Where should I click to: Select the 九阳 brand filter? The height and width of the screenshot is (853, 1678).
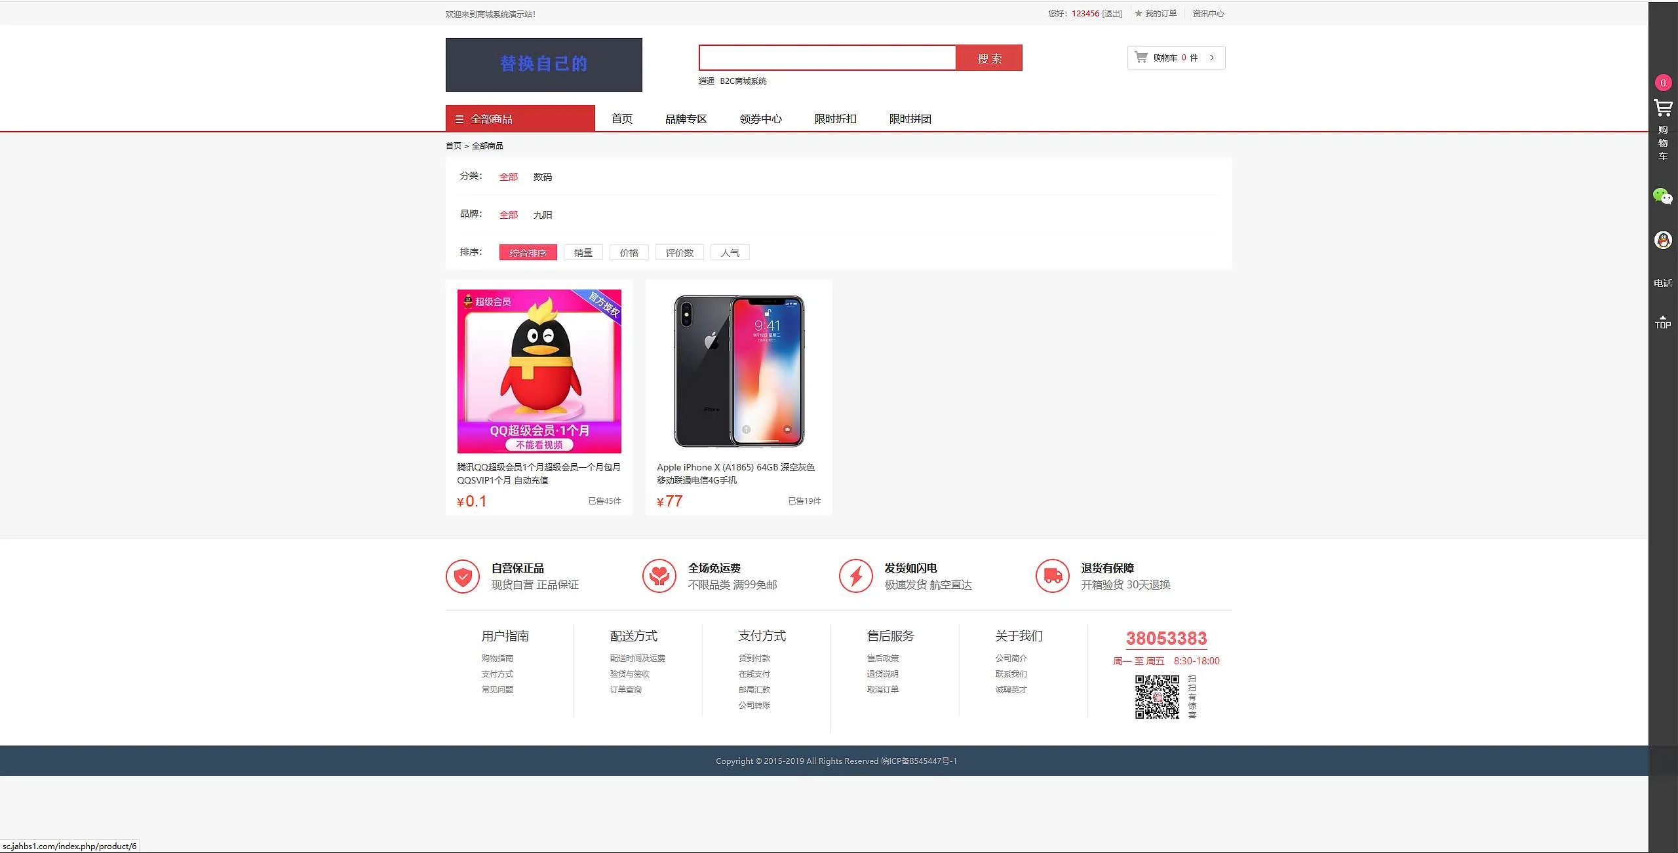(542, 215)
